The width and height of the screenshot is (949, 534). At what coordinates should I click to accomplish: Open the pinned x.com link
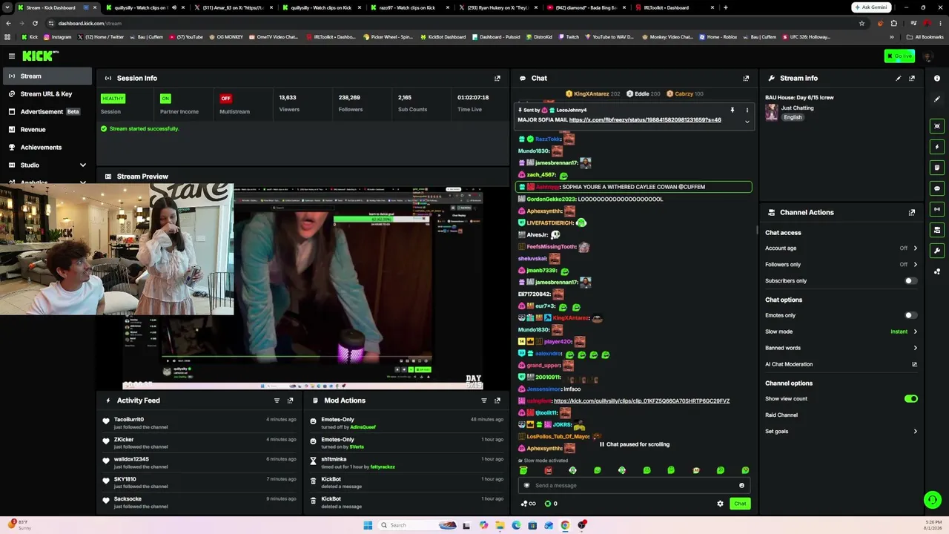(x=645, y=120)
